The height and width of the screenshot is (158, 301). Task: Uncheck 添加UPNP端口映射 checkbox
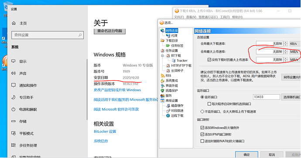point(202,134)
